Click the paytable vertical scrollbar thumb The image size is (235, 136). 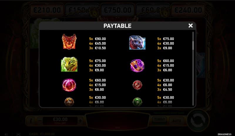coord(193,46)
